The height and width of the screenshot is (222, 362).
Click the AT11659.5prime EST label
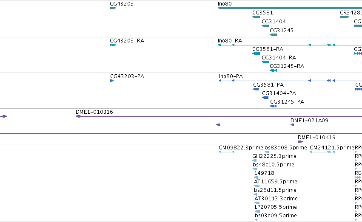pyautogui.click(x=275, y=182)
